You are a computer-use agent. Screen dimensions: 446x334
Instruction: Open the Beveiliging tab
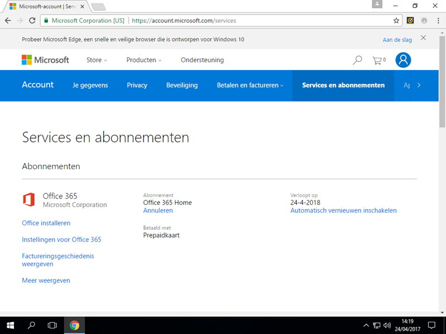tap(182, 85)
